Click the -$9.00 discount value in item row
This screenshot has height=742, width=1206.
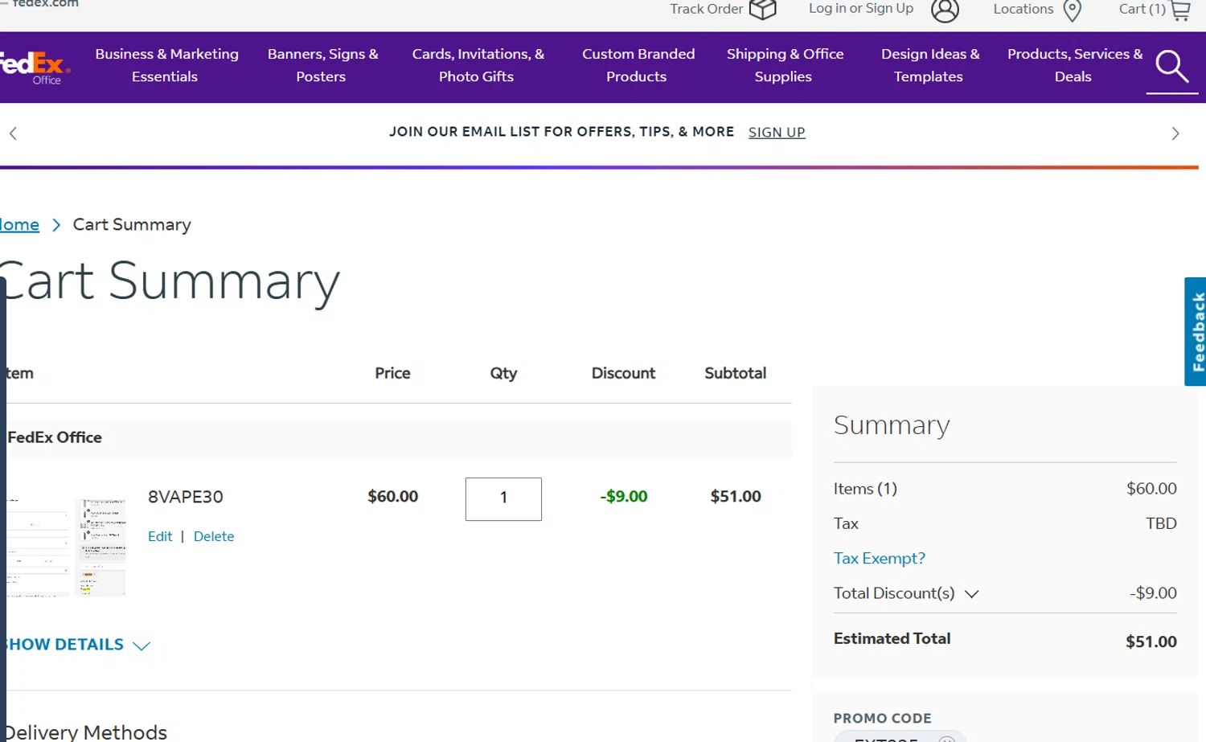coord(624,497)
